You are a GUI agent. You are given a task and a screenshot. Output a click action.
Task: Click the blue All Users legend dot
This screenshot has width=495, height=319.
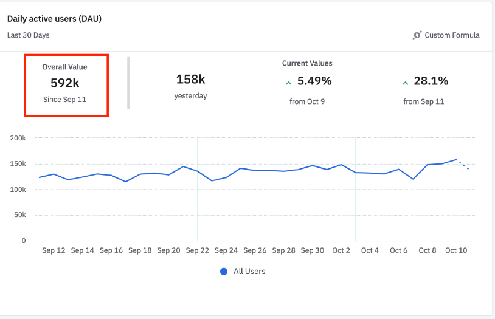pos(224,272)
